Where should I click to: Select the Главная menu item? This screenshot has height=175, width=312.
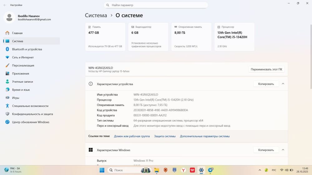click(32, 33)
